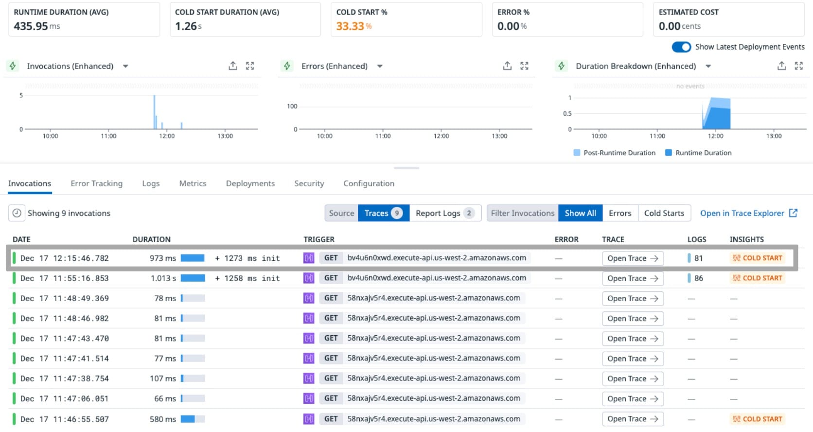
Task: Filter invocations by Errors
Action: [x=620, y=213]
